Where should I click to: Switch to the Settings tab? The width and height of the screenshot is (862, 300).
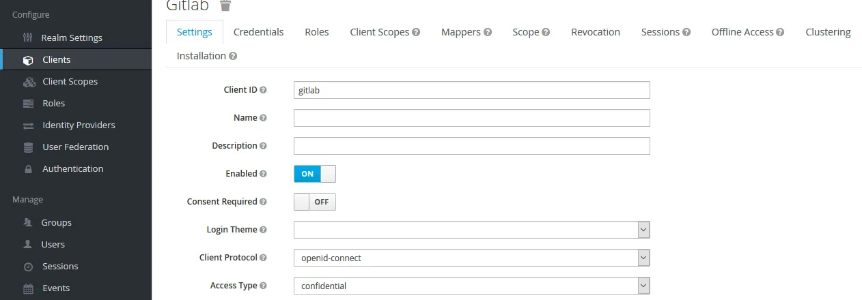195,32
